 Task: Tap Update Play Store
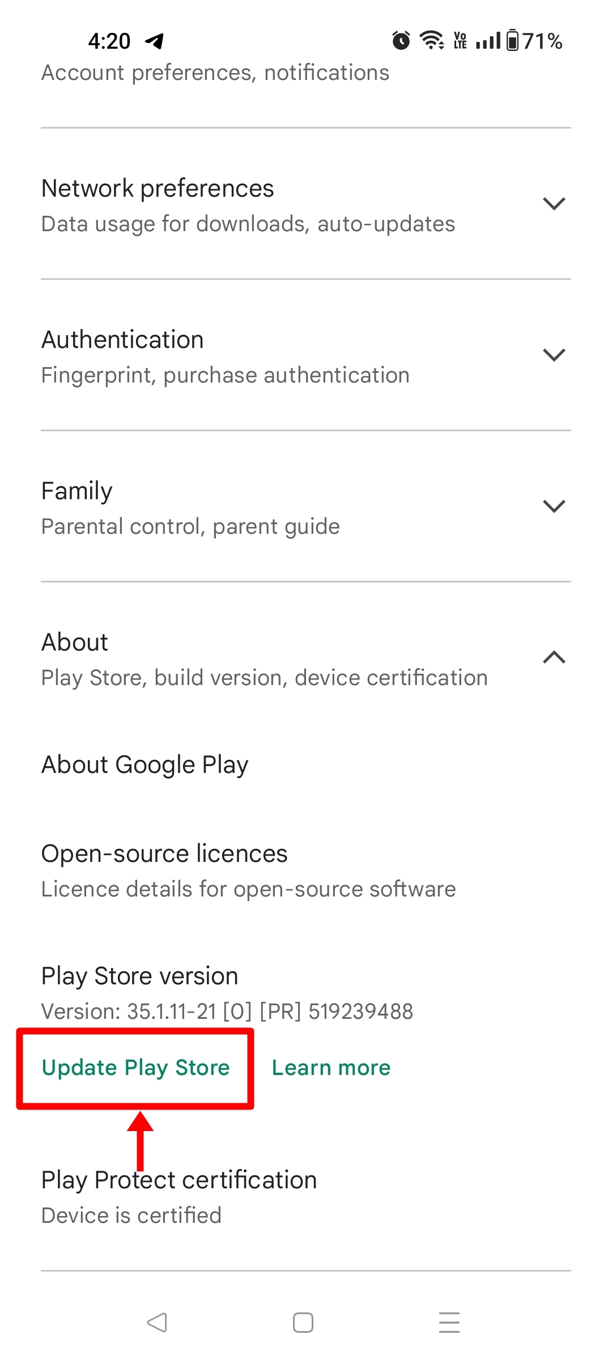(x=135, y=1068)
